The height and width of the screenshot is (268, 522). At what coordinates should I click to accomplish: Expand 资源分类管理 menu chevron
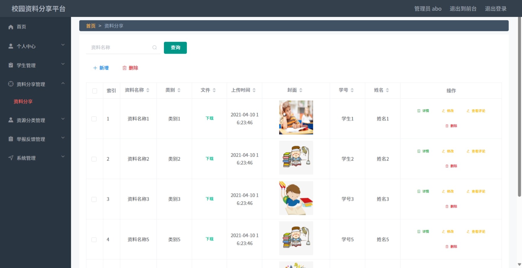(63, 119)
